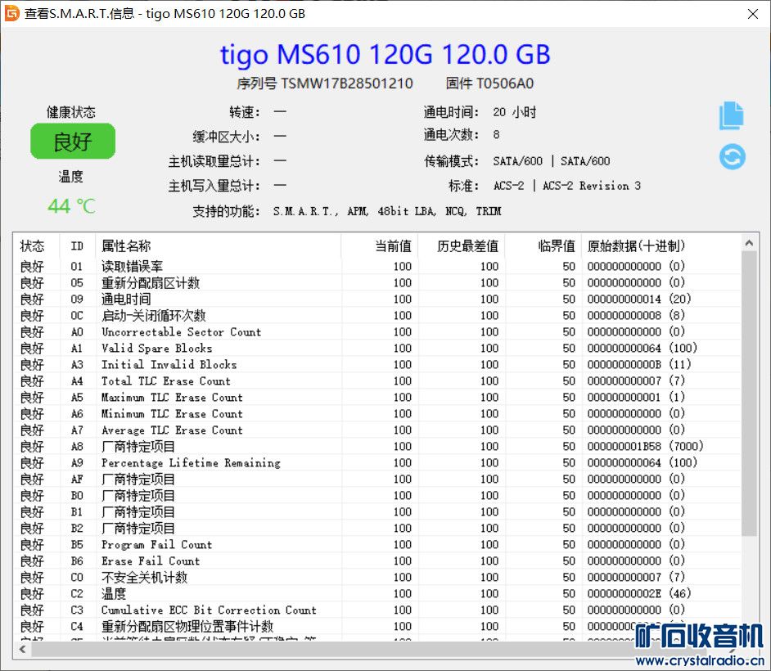Select the Valid Spare Blocks row

tap(377, 348)
